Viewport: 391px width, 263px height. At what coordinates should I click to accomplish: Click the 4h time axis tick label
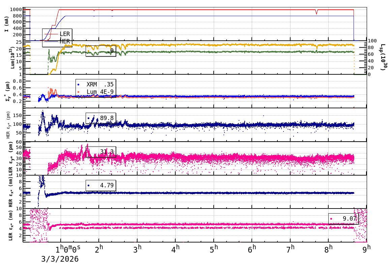click(x=175, y=249)
